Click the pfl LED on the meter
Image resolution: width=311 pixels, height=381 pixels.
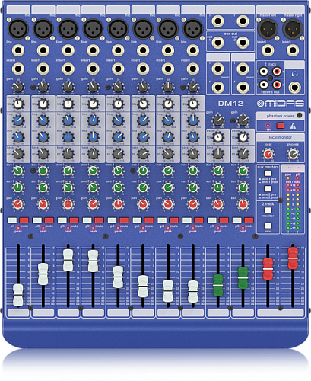pyautogui.click(x=297, y=178)
